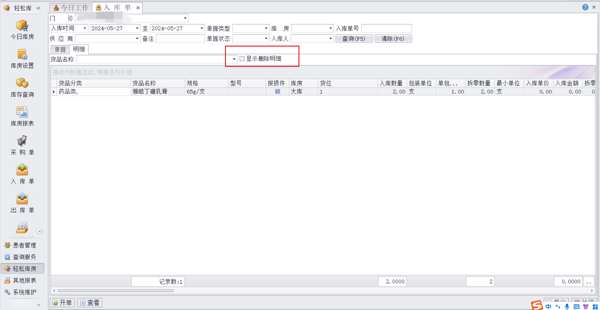Open the 入库时间 type dropdown
600x310 pixels.
(85, 28)
